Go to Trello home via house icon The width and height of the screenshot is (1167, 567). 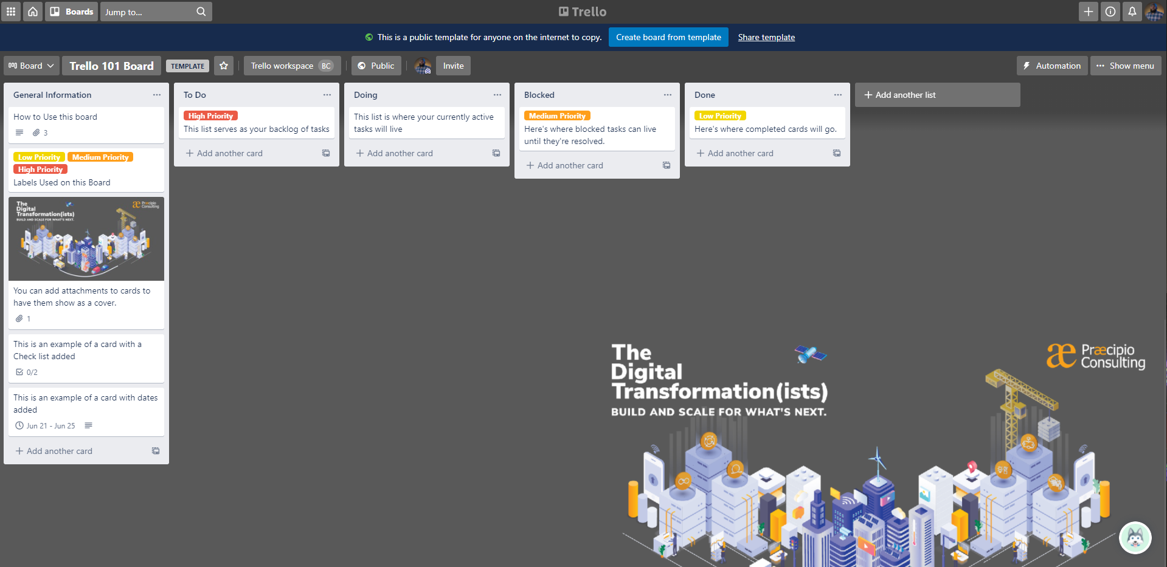[33, 12]
